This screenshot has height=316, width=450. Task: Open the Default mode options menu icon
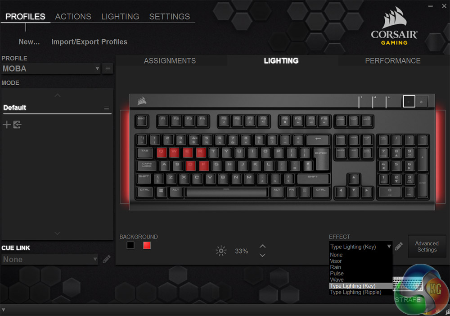pos(107,108)
